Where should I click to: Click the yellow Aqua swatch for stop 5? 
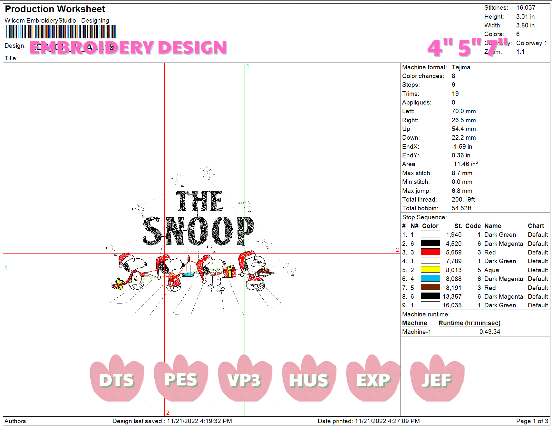coord(430,269)
